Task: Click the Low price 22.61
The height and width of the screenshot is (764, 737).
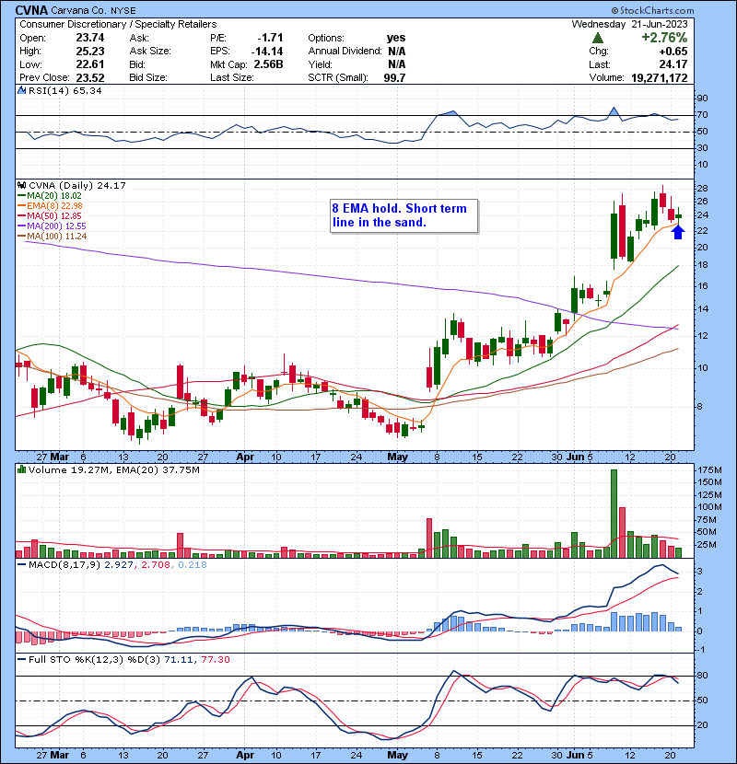Action: [90, 64]
